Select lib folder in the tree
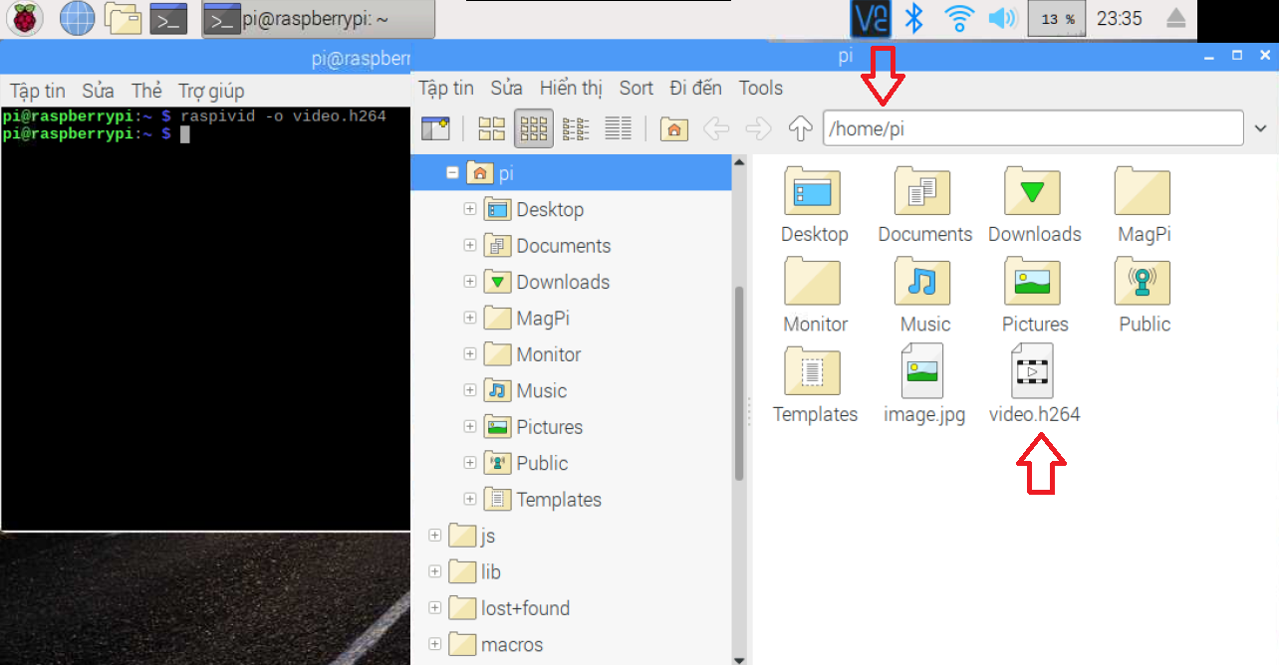Image resolution: width=1279 pixels, height=665 pixels. coord(474,572)
